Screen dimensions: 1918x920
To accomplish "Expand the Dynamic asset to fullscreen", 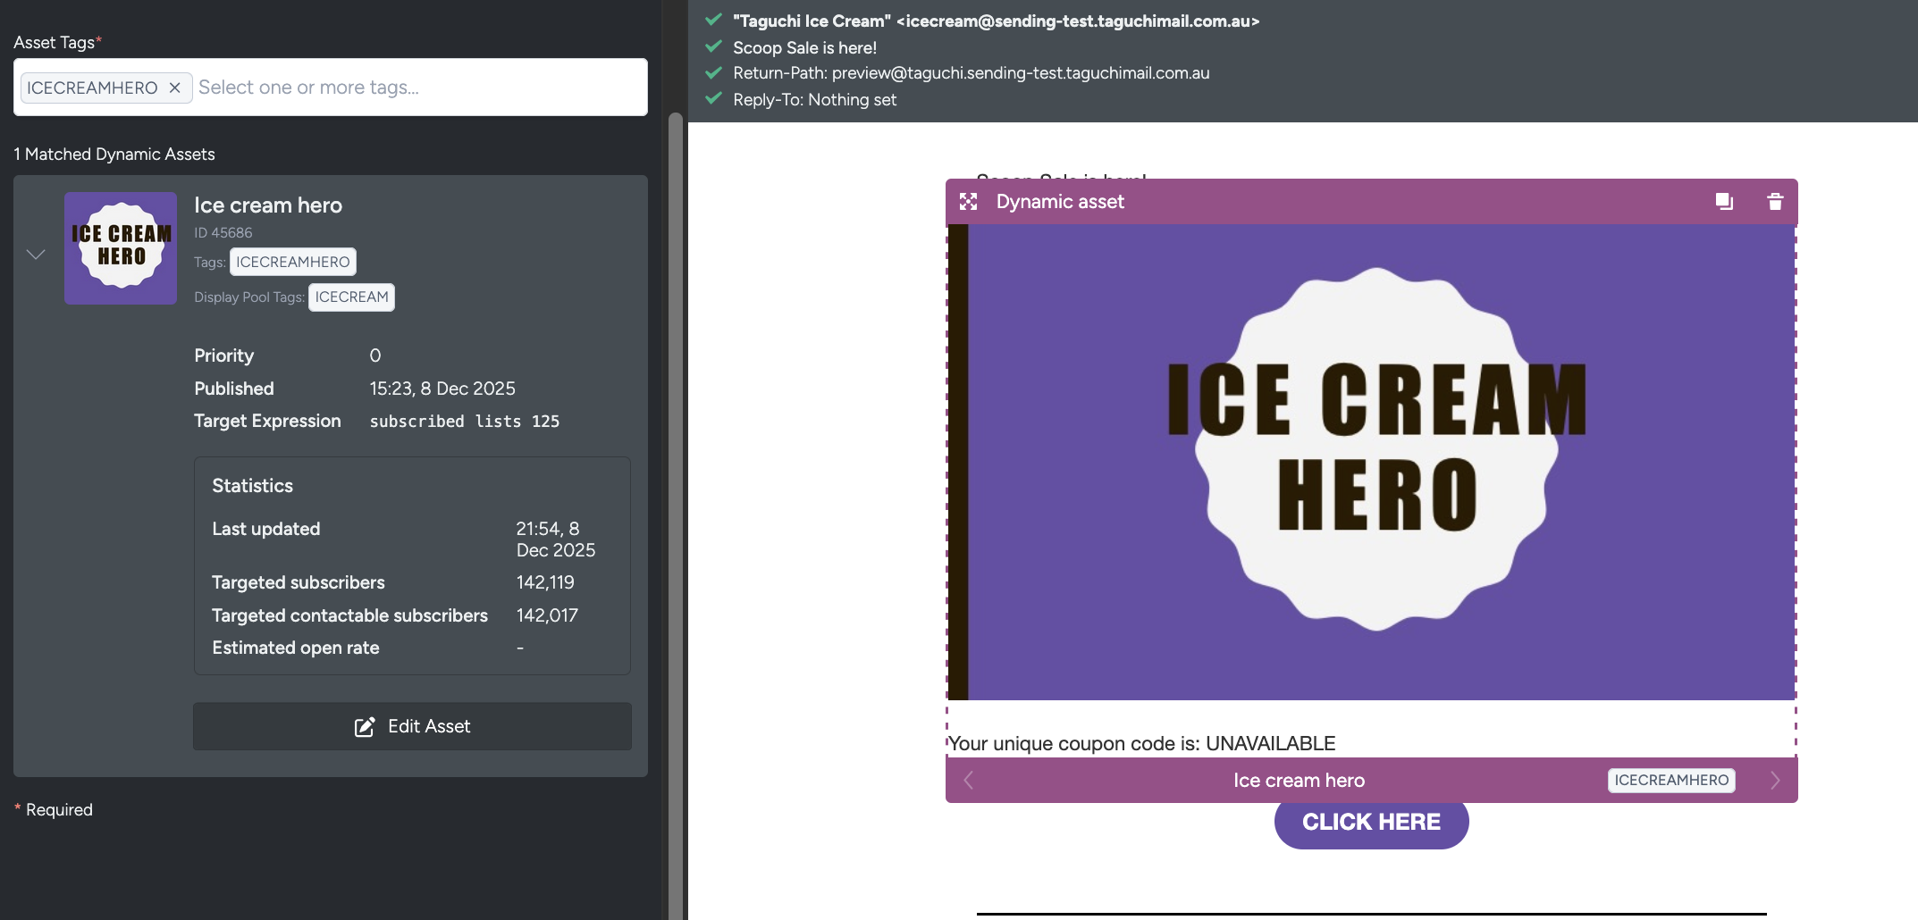I will [x=968, y=202].
